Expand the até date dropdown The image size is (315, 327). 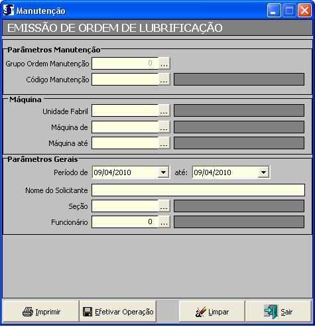263,172
